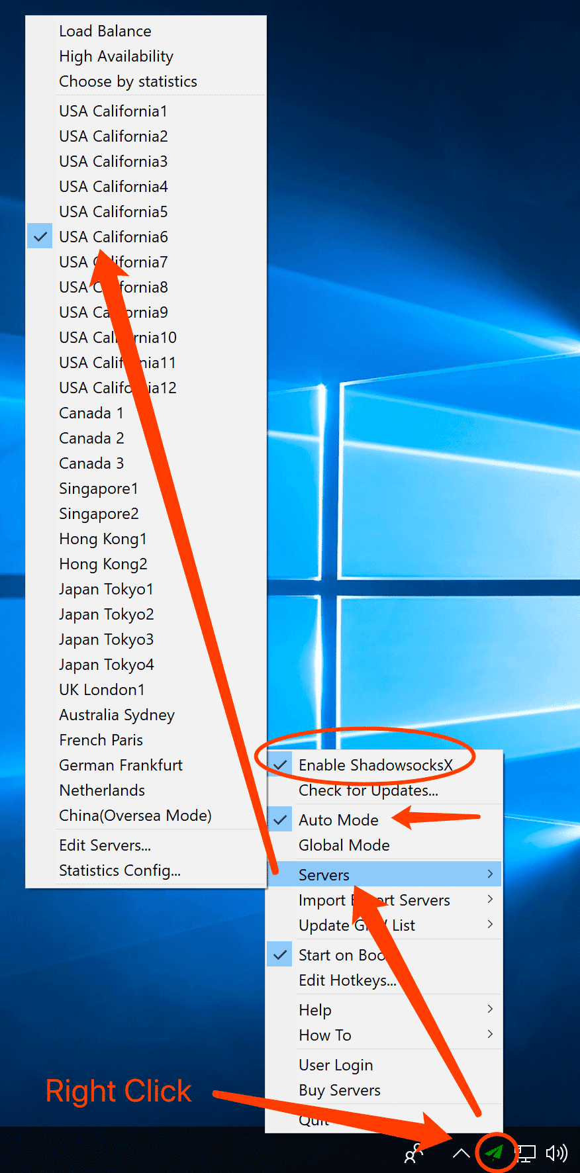Image resolution: width=580 pixels, height=1173 pixels.
Task: Choose the USA California6 server
Action: 113,237
